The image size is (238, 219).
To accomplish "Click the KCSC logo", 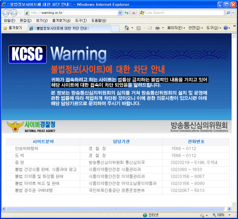I will pyautogui.click(x=27, y=54).
